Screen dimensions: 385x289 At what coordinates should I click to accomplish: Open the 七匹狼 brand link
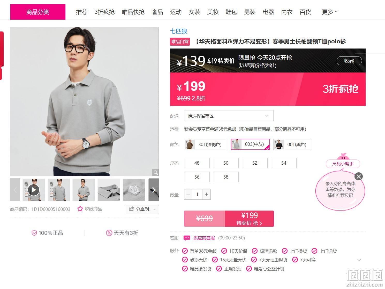(178, 31)
